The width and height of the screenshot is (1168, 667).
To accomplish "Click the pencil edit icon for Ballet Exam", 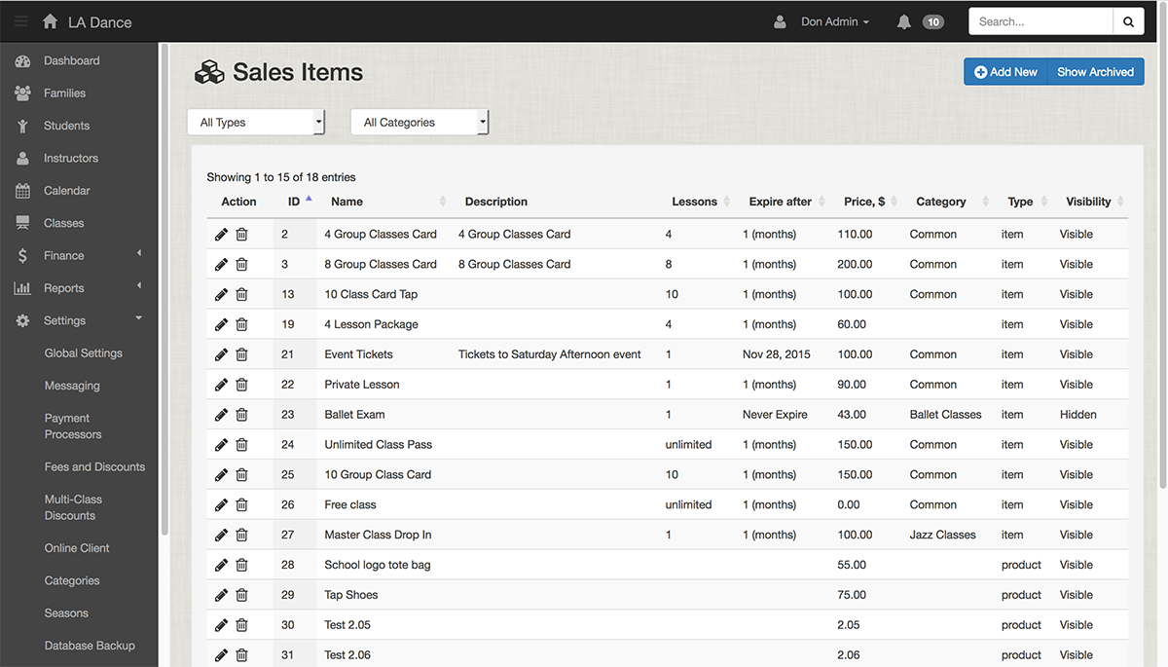I will pos(221,414).
